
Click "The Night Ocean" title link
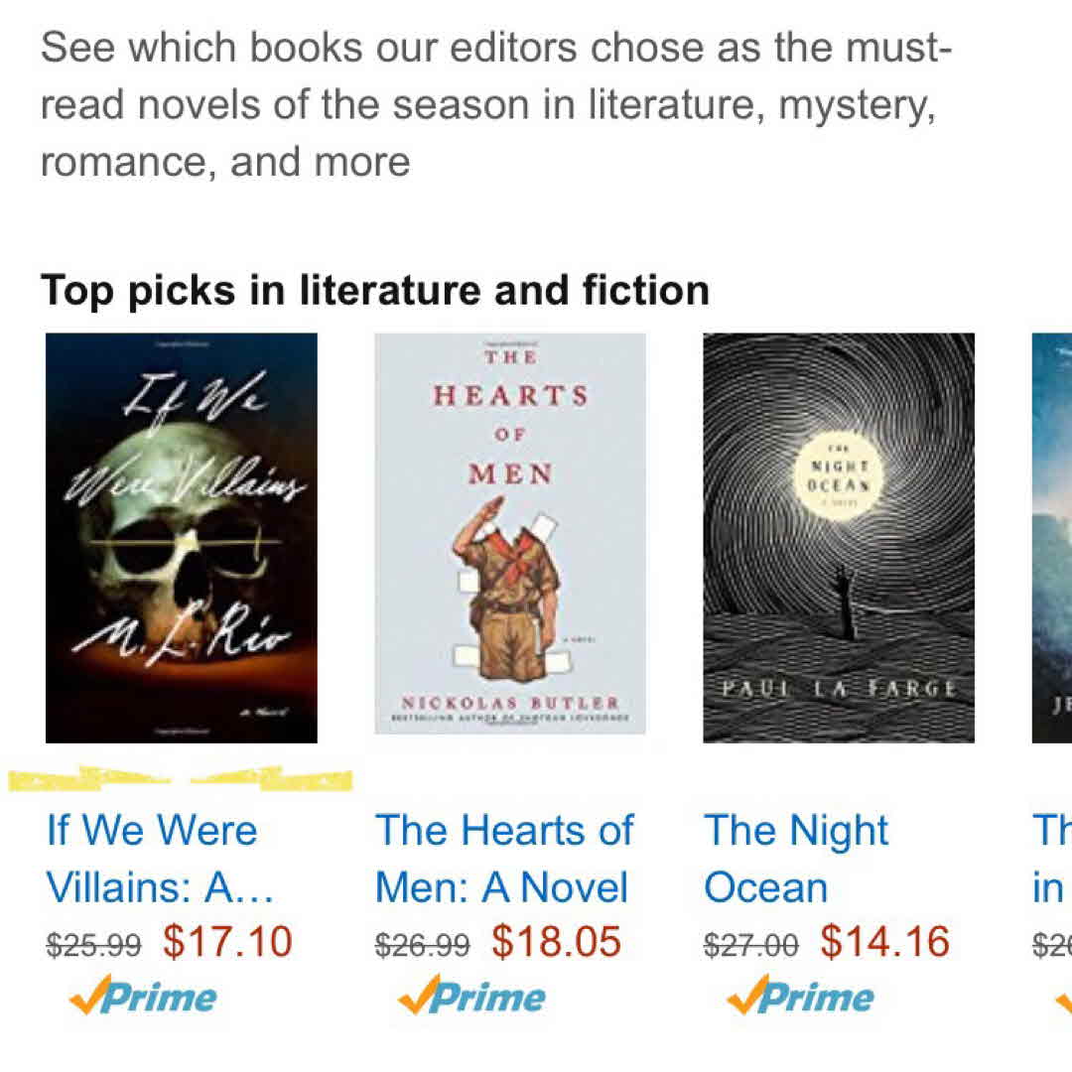coord(796,859)
